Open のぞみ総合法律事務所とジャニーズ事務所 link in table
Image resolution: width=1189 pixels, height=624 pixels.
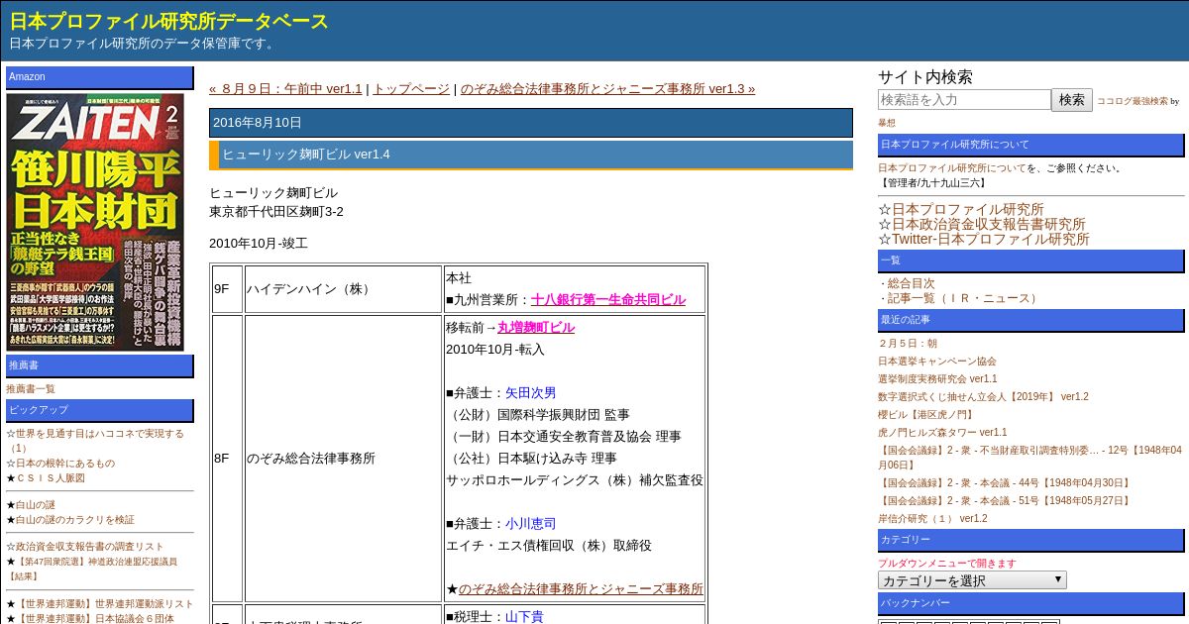coord(581,588)
